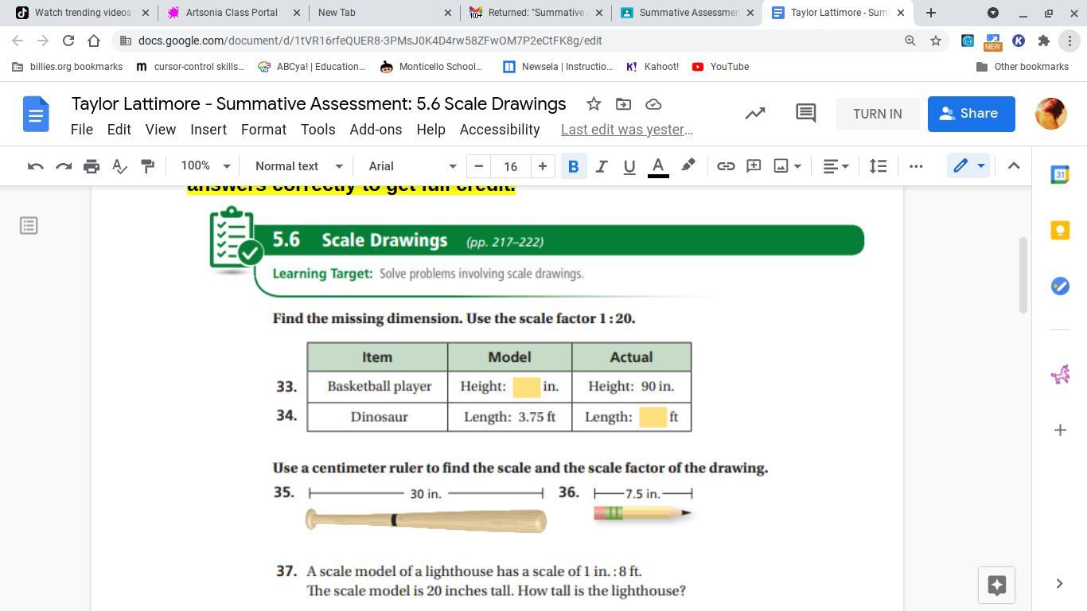Open the Format menu

click(x=263, y=130)
